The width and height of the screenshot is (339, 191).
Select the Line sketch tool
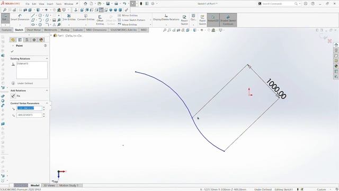pos(33,15)
